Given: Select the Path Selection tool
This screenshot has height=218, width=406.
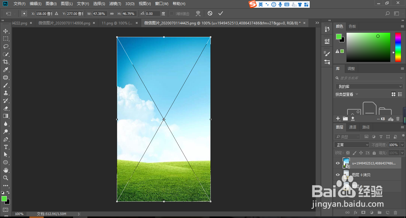Looking at the screenshot, I should (5, 155).
